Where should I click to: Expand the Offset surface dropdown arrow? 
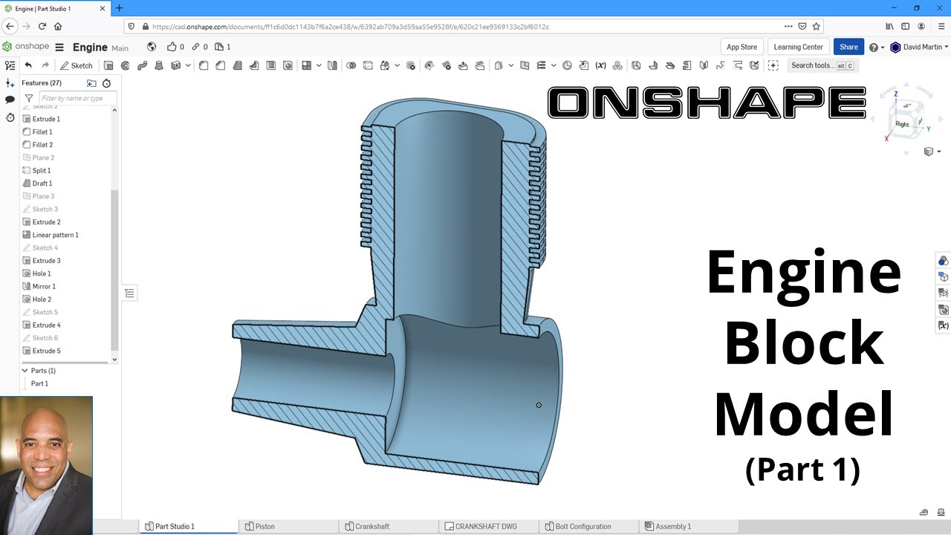click(510, 65)
